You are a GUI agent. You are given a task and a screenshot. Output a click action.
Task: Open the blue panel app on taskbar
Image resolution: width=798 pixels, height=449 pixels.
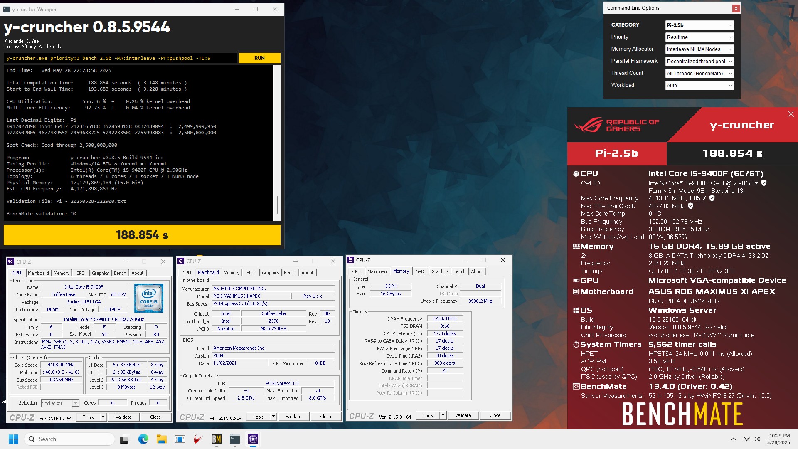180,439
